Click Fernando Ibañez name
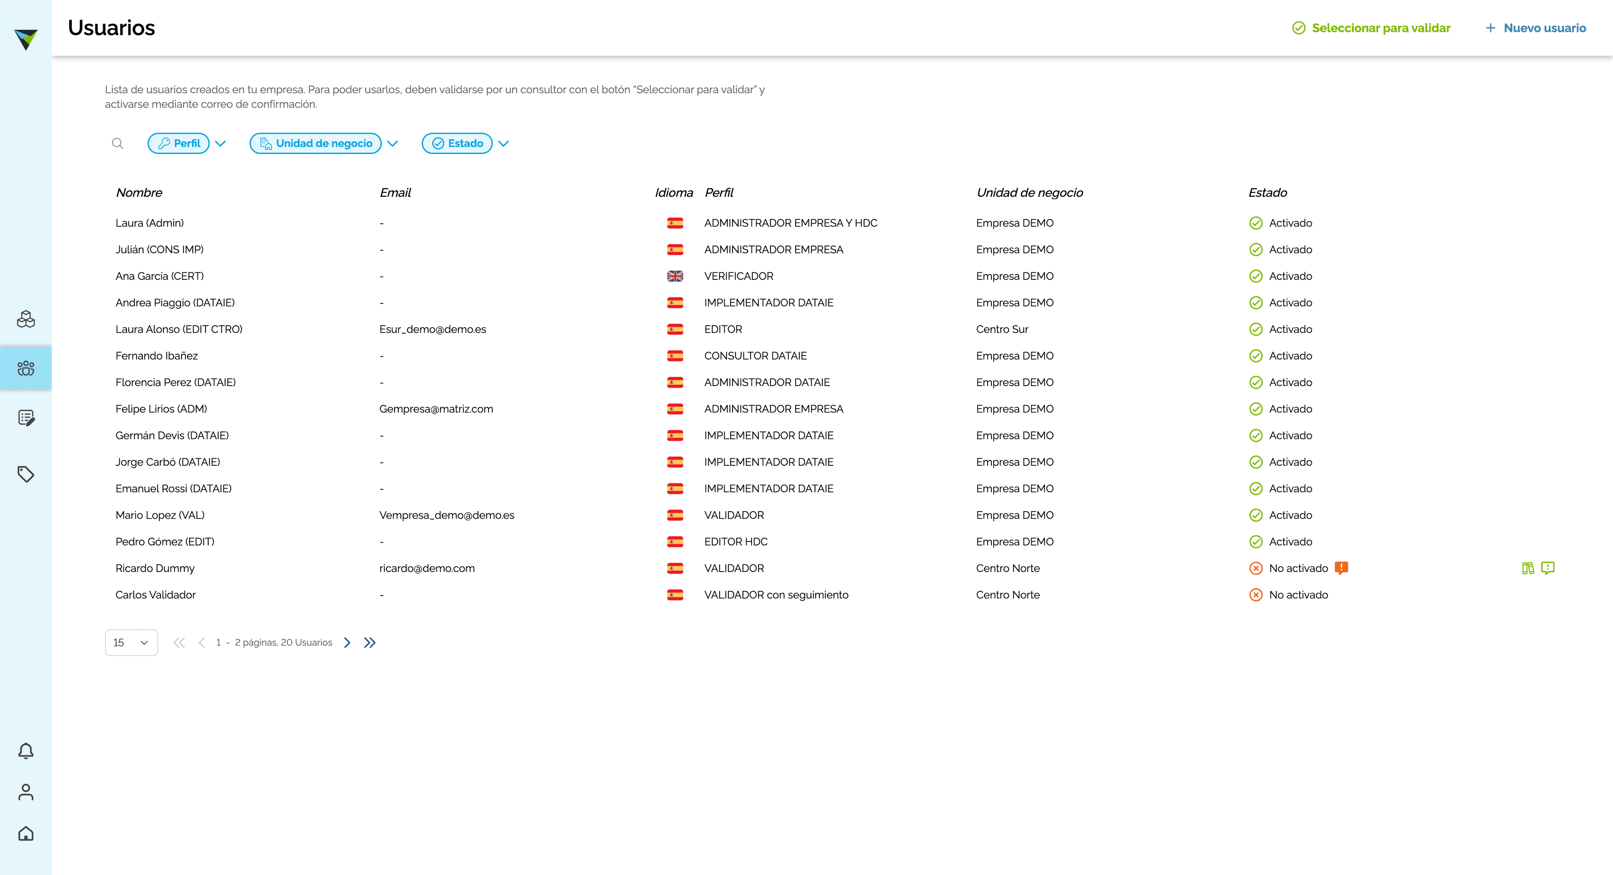1613x875 pixels. (x=157, y=356)
